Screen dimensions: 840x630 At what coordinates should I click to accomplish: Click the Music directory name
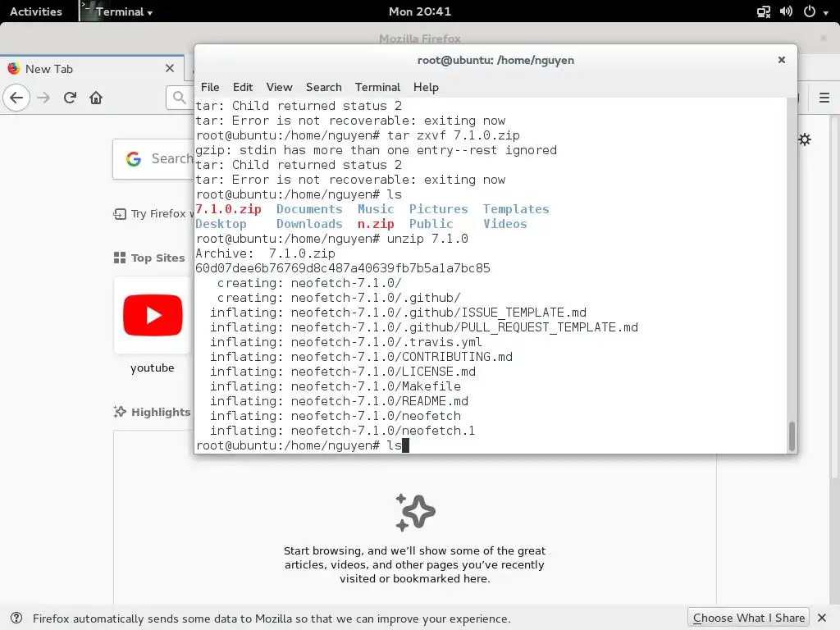pyautogui.click(x=376, y=209)
